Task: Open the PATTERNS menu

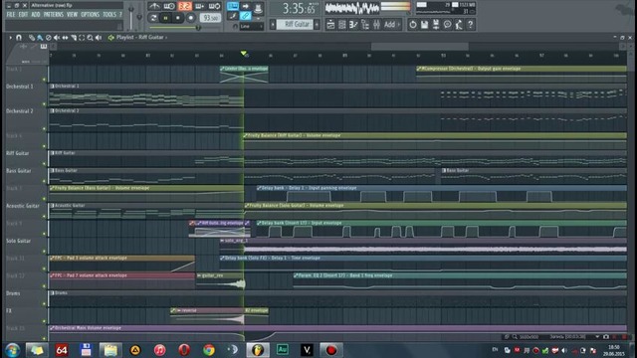Action: [x=54, y=15]
